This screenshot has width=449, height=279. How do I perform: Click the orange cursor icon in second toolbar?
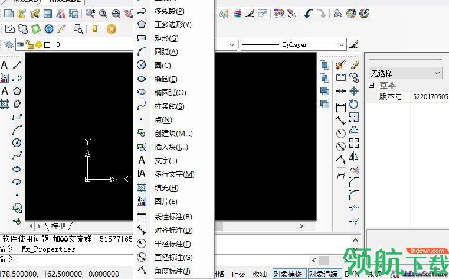click(x=112, y=29)
